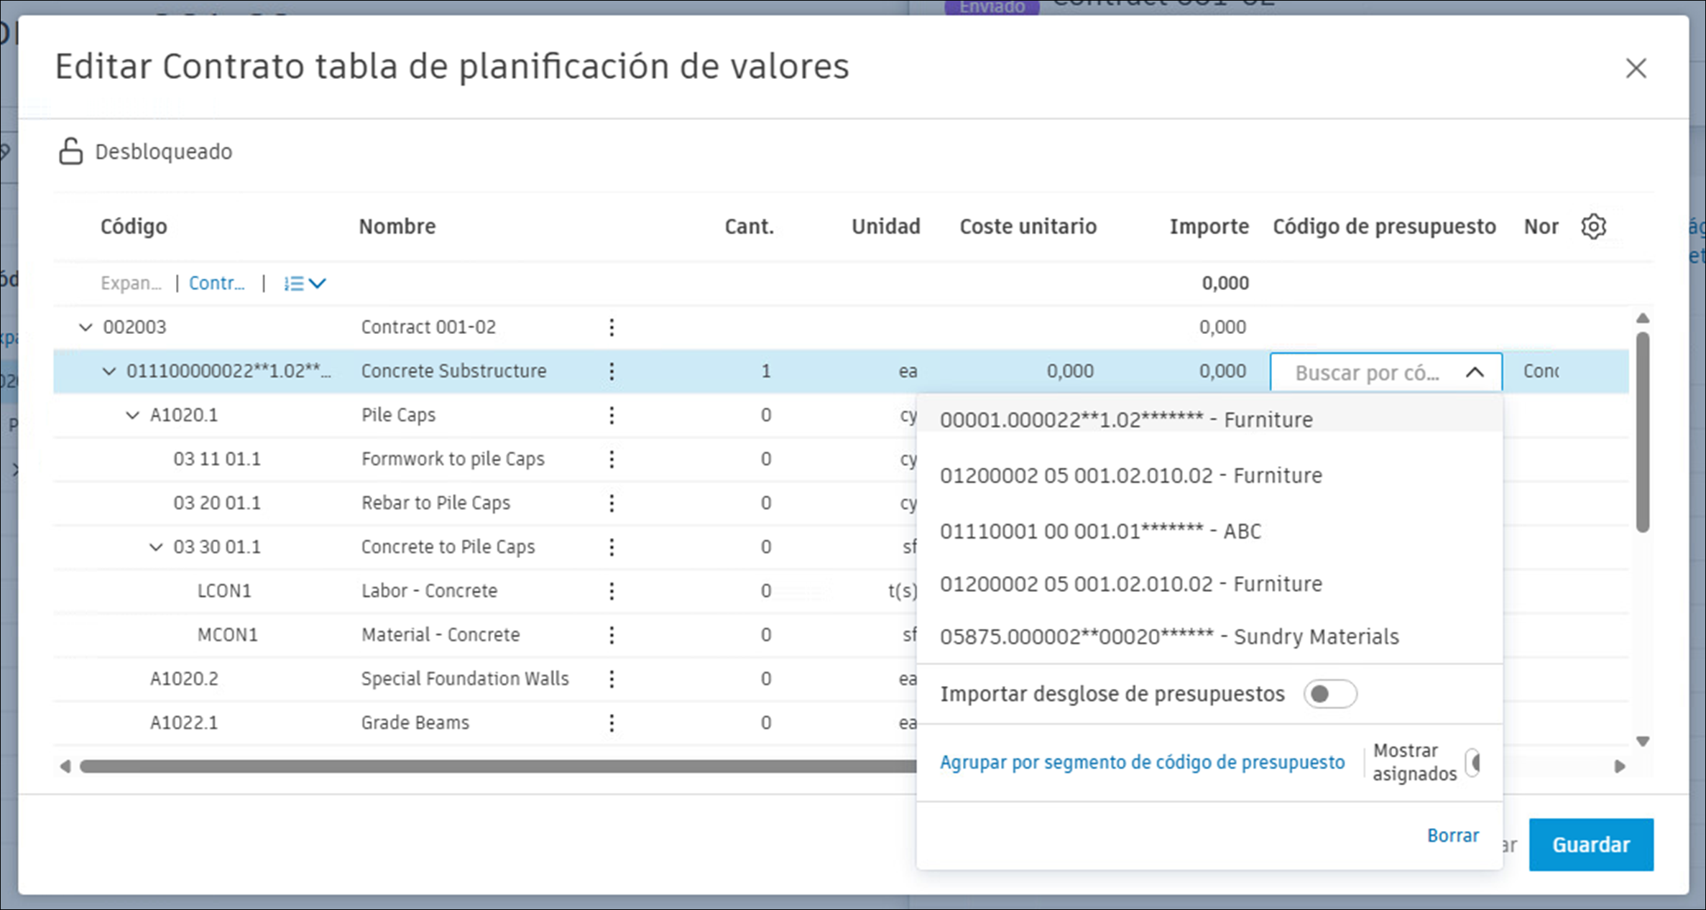Image resolution: width=1706 pixels, height=910 pixels.
Task: Close the budget code dropdown with its chevron
Action: tap(1476, 372)
